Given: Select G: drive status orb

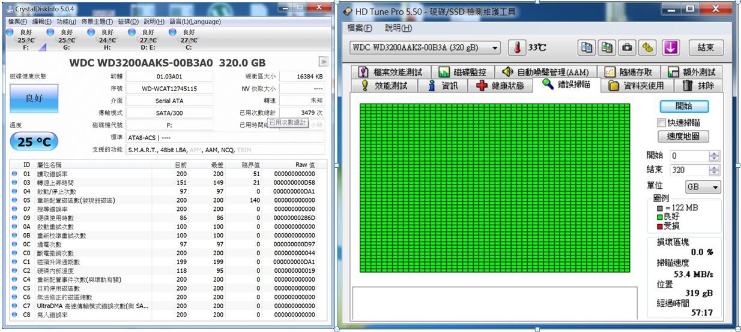Looking at the screenshot, I should [50, 32].
